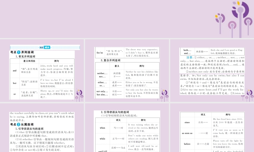This screenshot has height=152, width=254.
Task: Click the meaning cell 不但……而且……
Action: 117,93
